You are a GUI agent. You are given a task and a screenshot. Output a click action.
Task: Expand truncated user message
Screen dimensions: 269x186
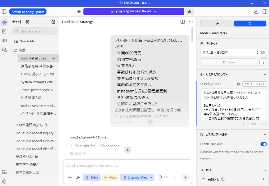pos(150,122)
